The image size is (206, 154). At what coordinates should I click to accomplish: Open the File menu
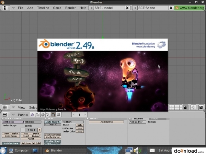[x=21, y=8]
